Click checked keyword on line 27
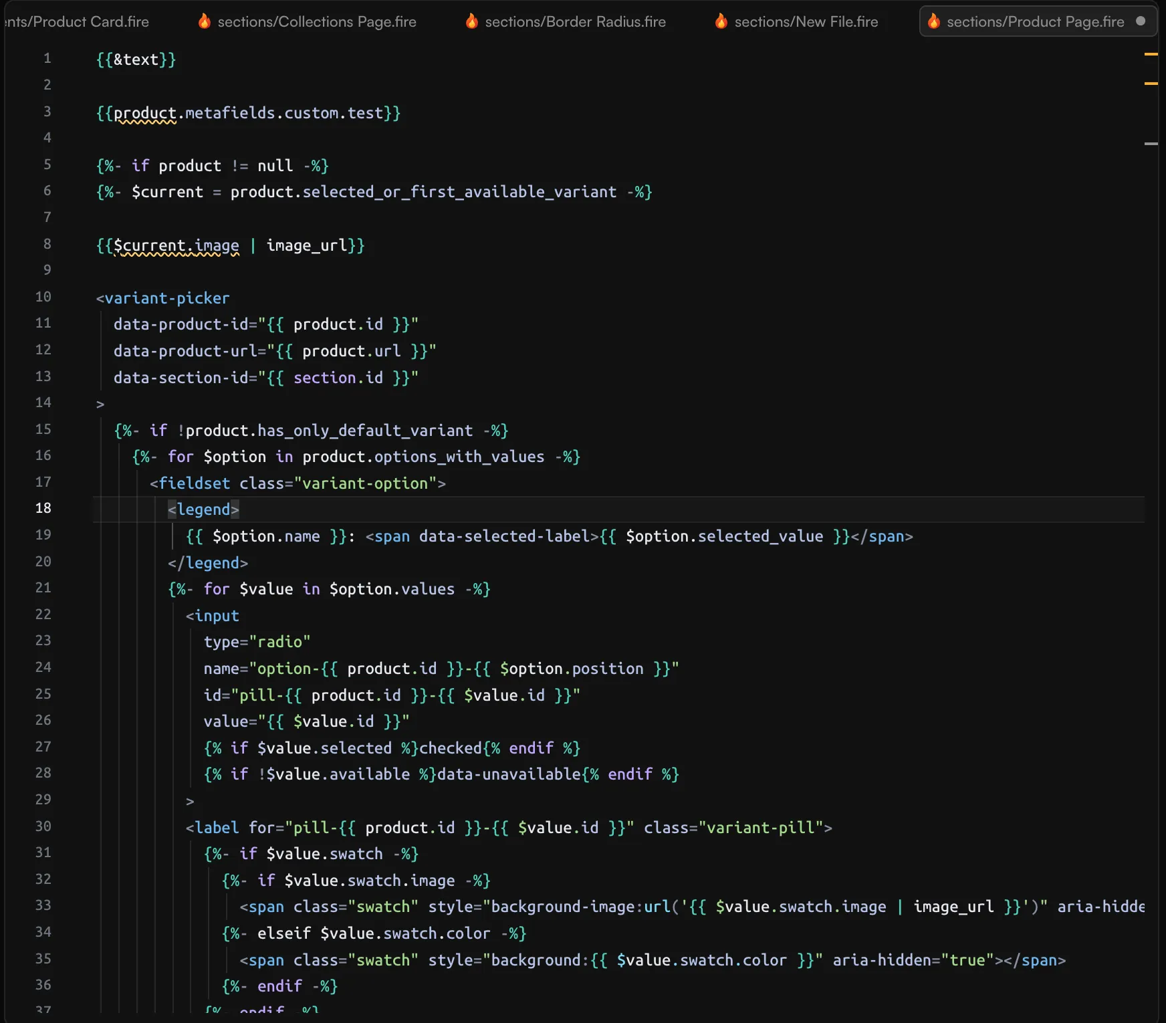 451,748
